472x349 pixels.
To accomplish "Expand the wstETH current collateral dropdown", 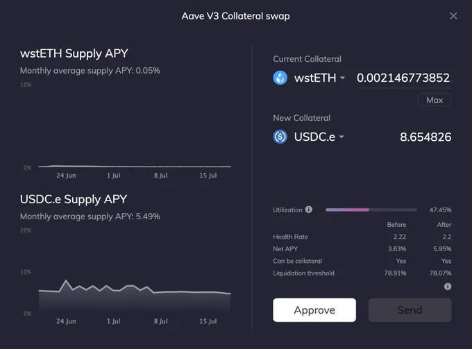I will point(342,78).
